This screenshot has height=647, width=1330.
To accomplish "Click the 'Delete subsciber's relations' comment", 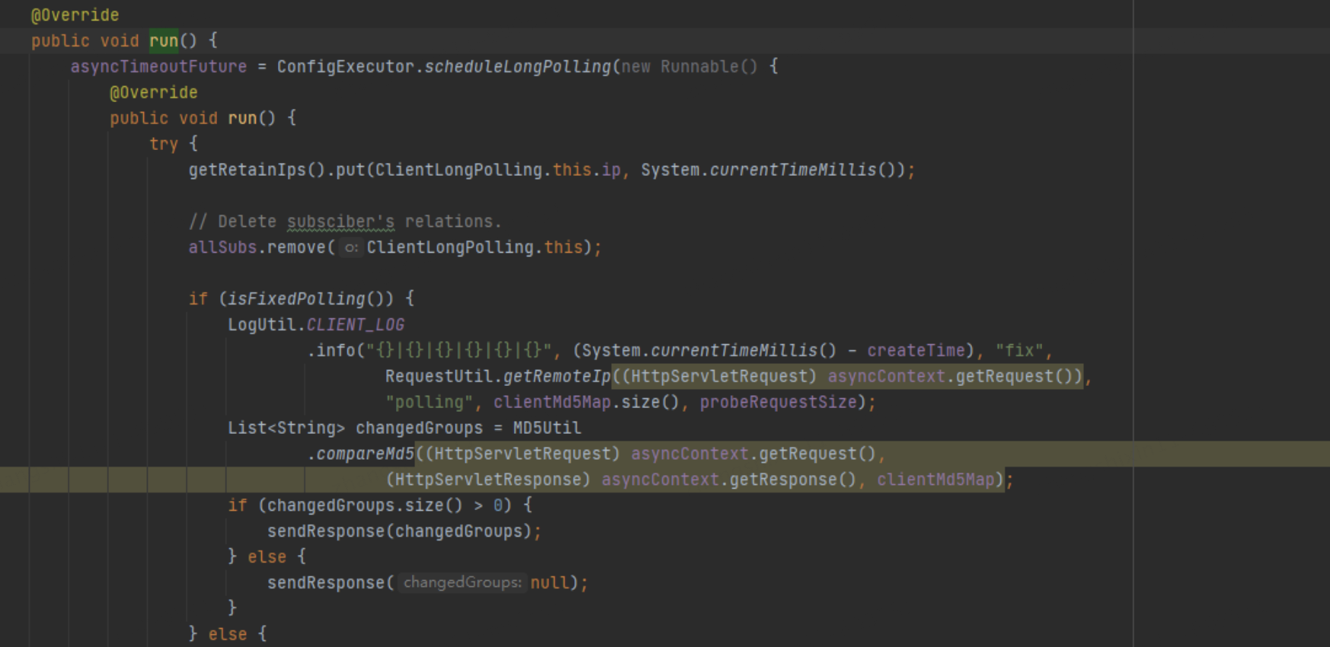I will click(345, 222).
